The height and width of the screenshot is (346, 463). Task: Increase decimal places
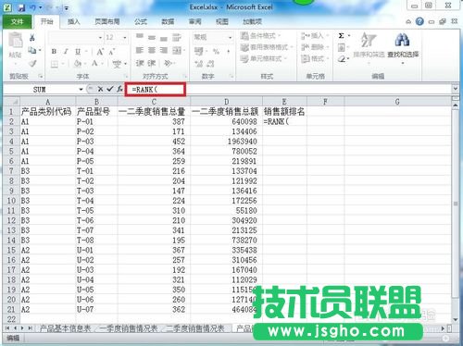(198, 64)
